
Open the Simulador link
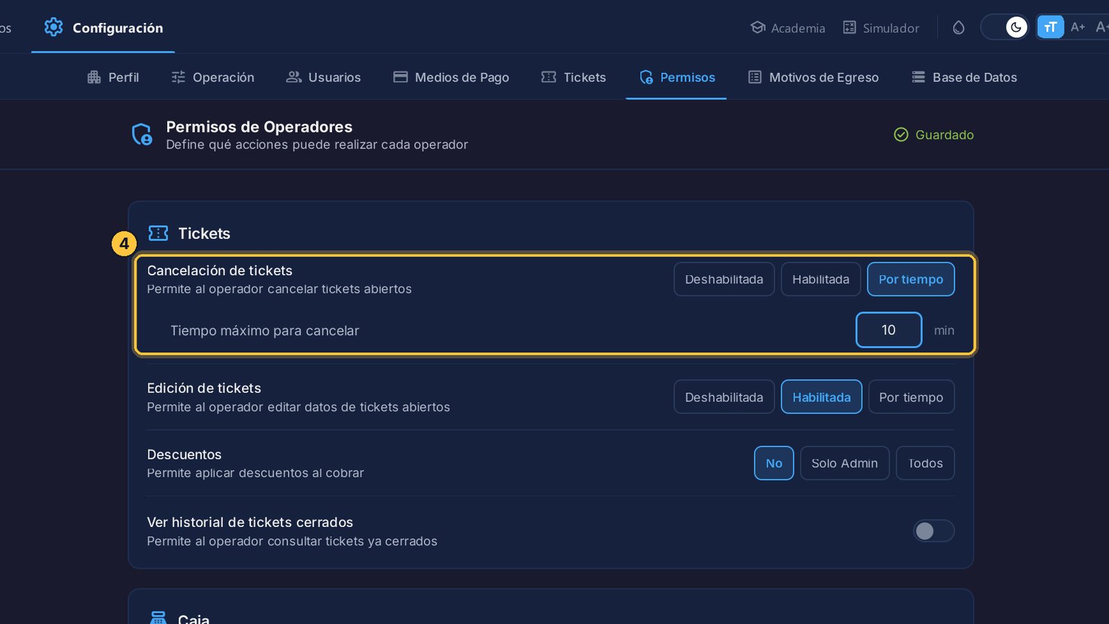[x=881, y=28]
